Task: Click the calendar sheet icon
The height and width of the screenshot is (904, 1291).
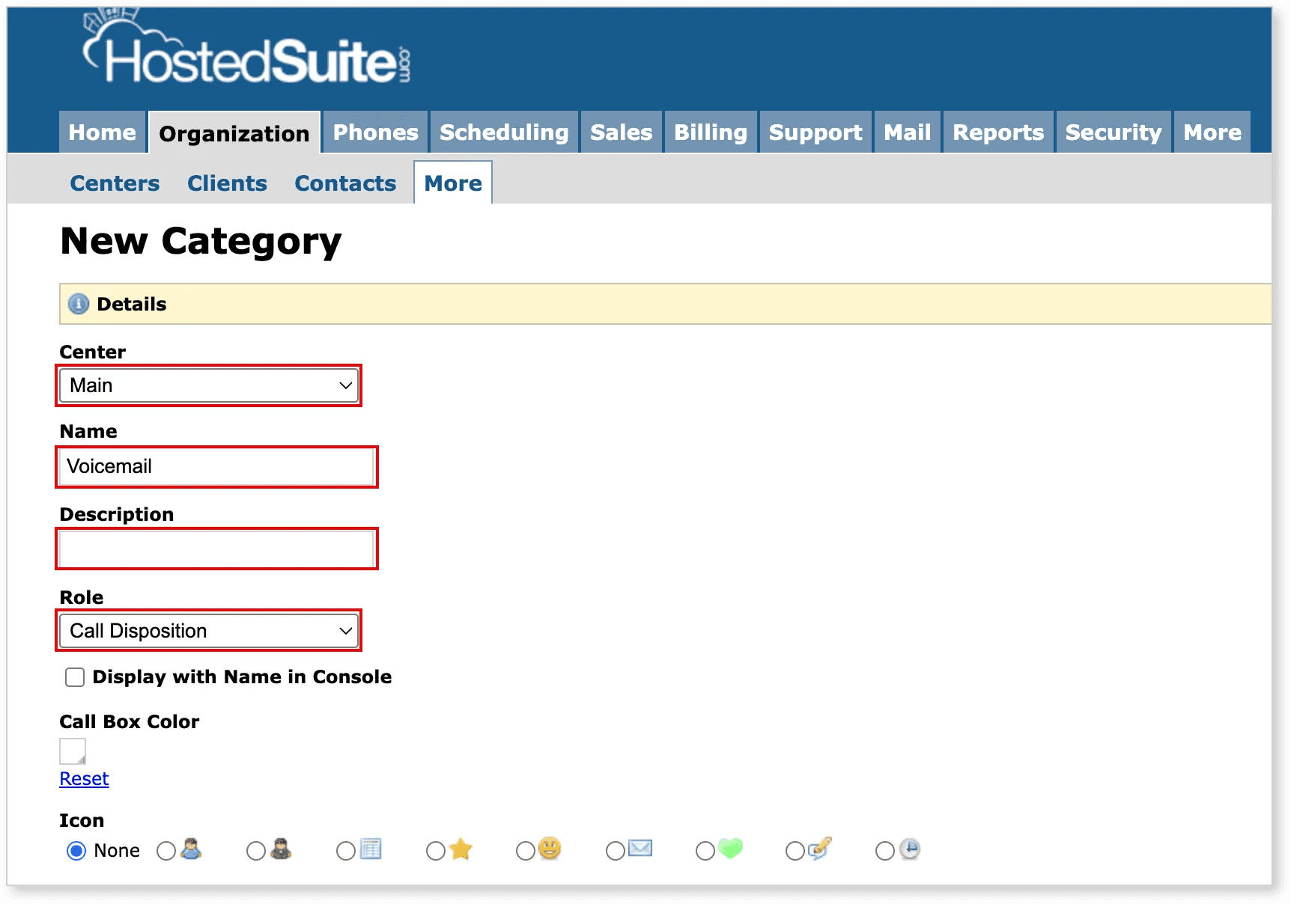Action: click(x=371, y=849)
